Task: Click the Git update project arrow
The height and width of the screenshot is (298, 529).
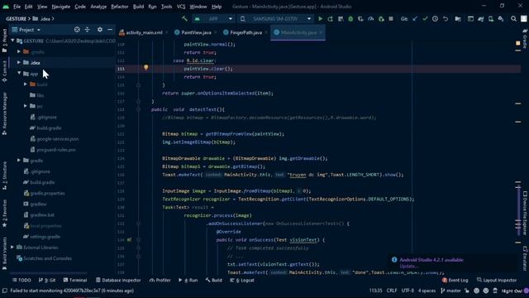Action: click(415, 19)
